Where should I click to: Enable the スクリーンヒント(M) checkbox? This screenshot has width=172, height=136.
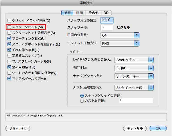tap(9, 27)
